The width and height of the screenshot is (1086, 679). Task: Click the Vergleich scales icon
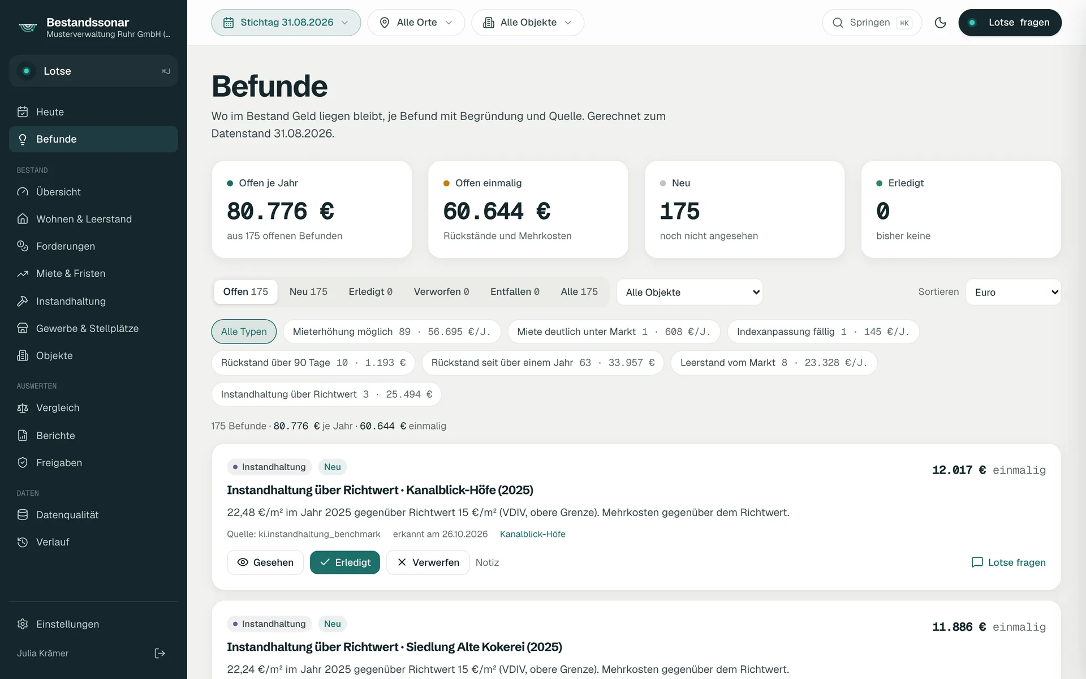tap(23, 408)
